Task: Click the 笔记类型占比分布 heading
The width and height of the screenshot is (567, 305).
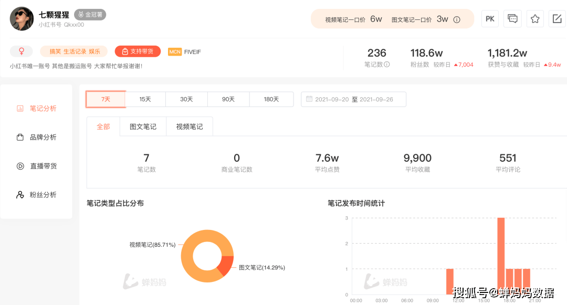Action: (x=115, y=204)
